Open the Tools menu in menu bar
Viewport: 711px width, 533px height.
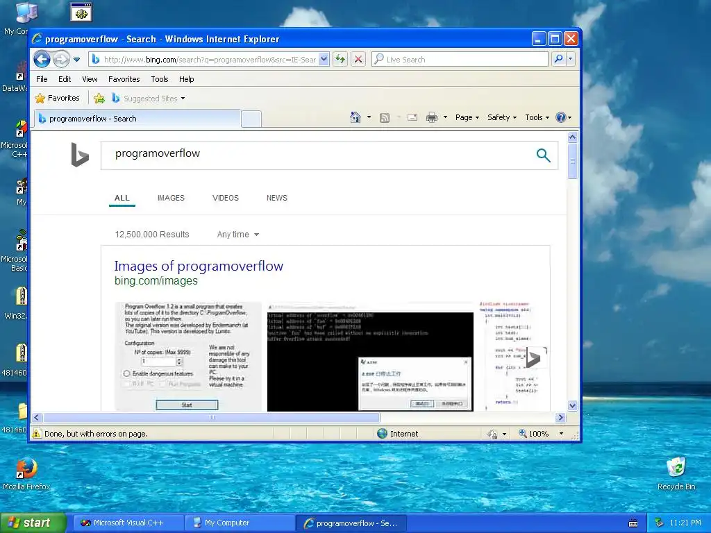point(160,79)
